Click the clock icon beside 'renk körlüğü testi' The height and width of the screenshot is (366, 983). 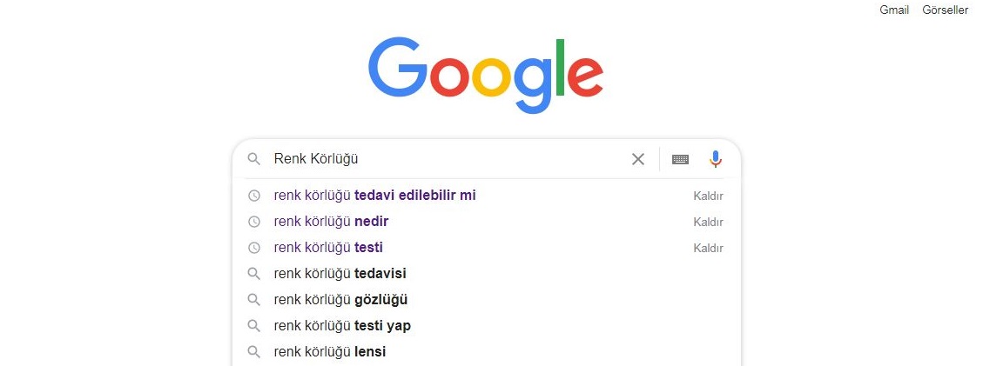point(254,248)
